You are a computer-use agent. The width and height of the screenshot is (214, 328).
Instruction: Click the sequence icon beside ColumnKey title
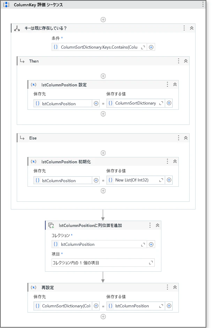tap(6, 5)
